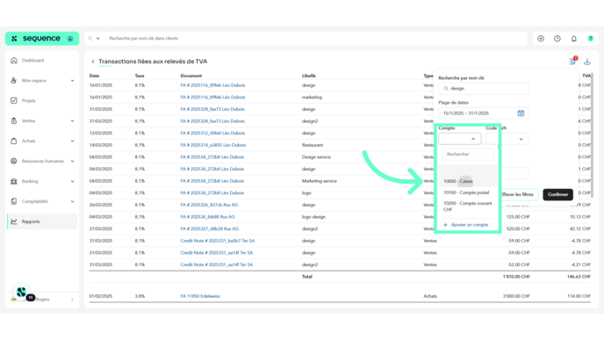This screenshot has width=604, height=340.
Task: Open FA # 2025326_827cb Rus AG
Action: tap(209, 205)
